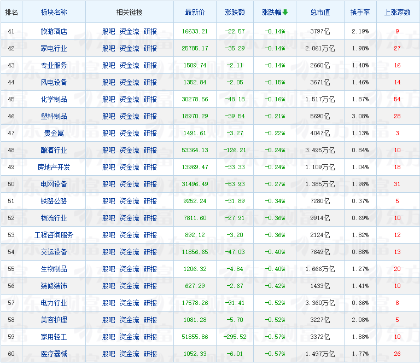Open 股吧 for 电网设备

[x=109, y=184]
